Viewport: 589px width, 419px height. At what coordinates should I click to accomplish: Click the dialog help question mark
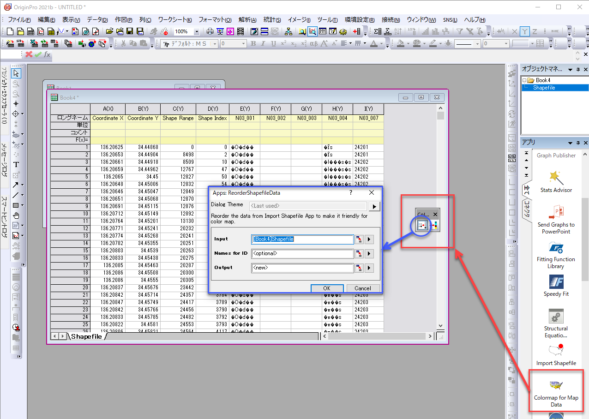coord(350,192)
